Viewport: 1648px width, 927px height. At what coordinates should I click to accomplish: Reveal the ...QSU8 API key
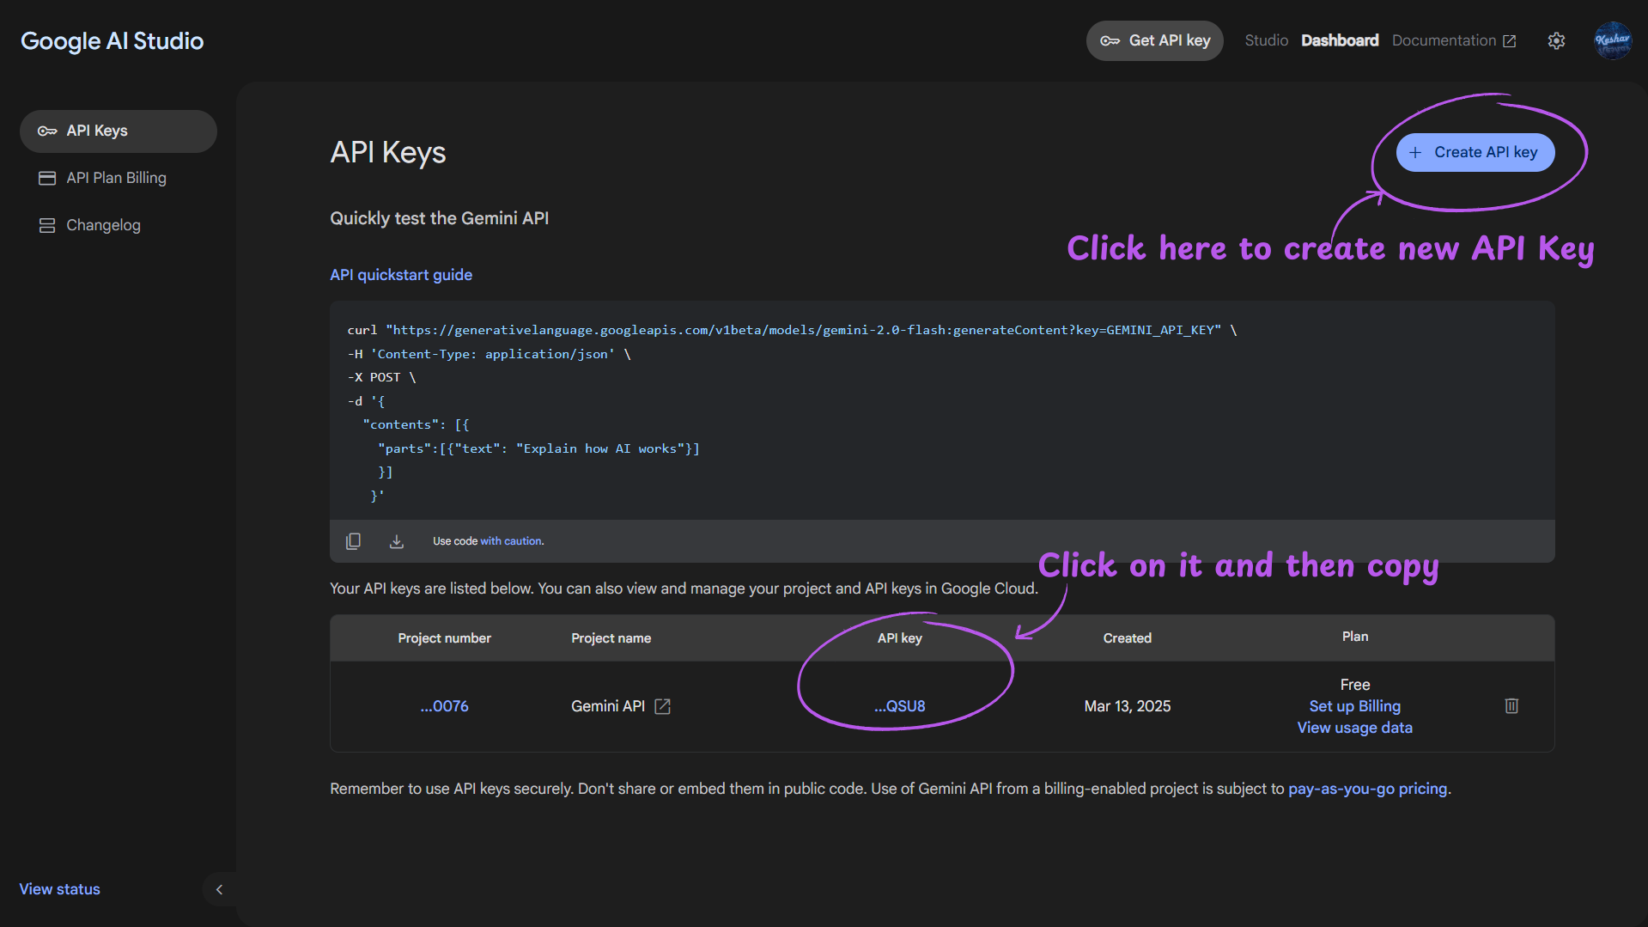899,706
